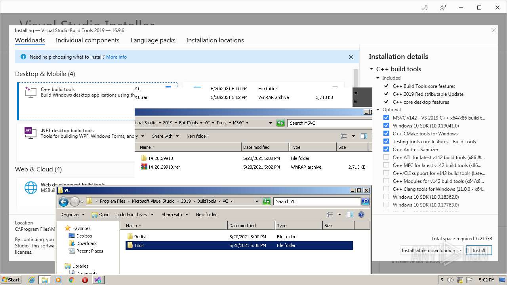The height and width of the screenshot is (285, 507).
Task: Switch to the Language packs tab
Action: pos(153,40)
